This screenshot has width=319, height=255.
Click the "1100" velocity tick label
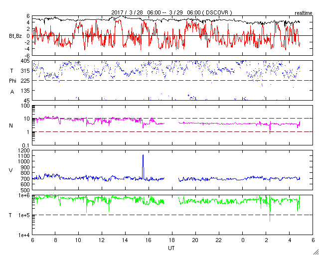24,156
